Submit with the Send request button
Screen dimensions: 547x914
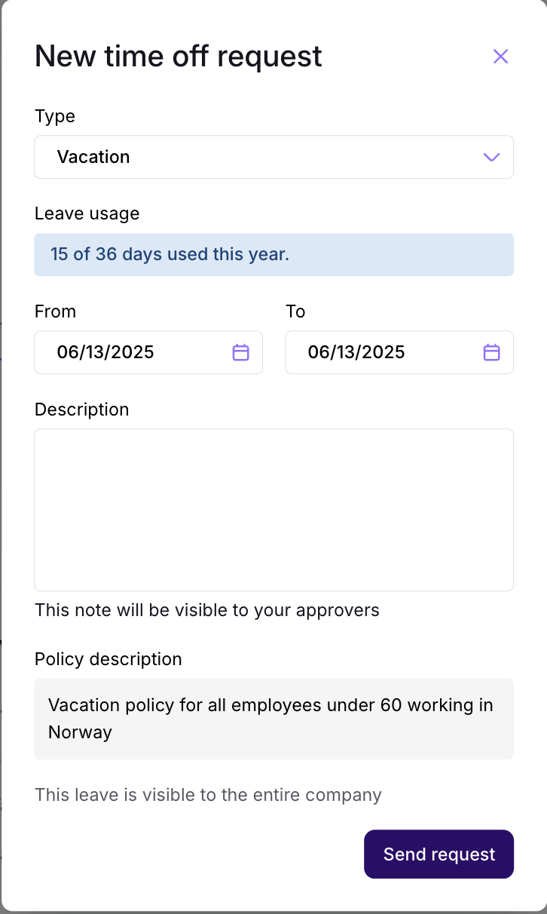(439, 854)
